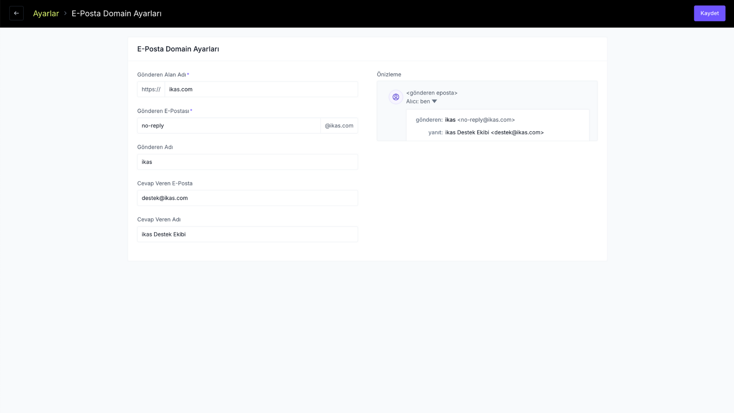734x413 pixels.
Task: Click the 'E-Posta Domain Ayarları' breadcrumb title
Action: pos(117,13)
